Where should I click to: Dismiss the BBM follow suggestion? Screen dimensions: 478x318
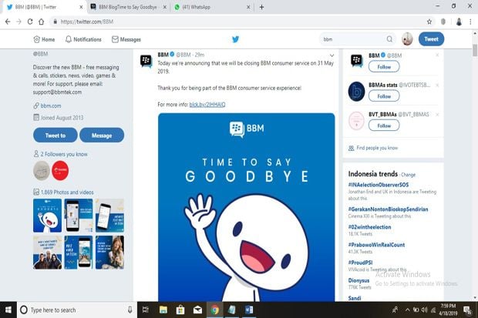click(x=437, y=55)
